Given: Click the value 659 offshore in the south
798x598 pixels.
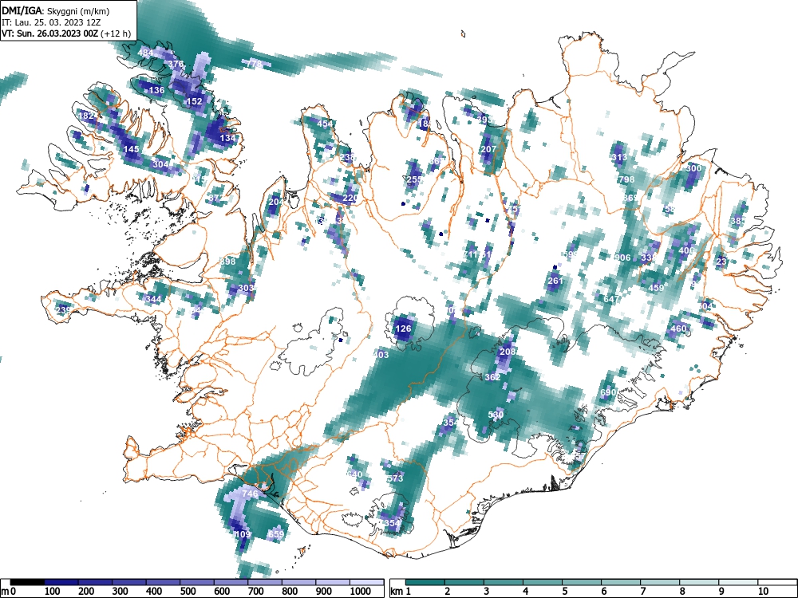Looking at the screenshot, I should [x=276, y=534].
